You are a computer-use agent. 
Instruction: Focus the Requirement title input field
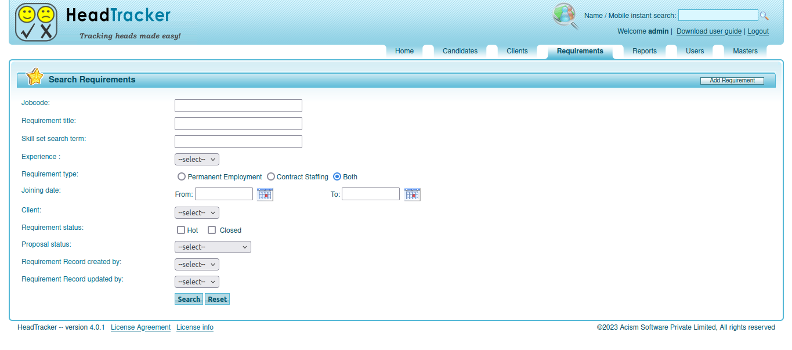coord(238,124)
